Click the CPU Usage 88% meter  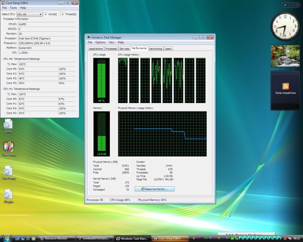click(x=101, y=80)
